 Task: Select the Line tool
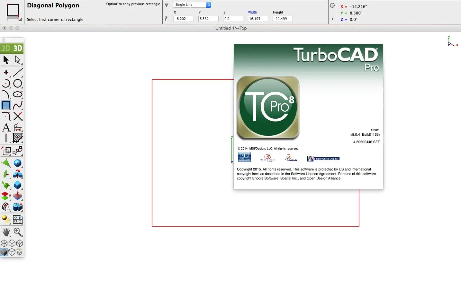pyautogui.click(x=18, y=73)
